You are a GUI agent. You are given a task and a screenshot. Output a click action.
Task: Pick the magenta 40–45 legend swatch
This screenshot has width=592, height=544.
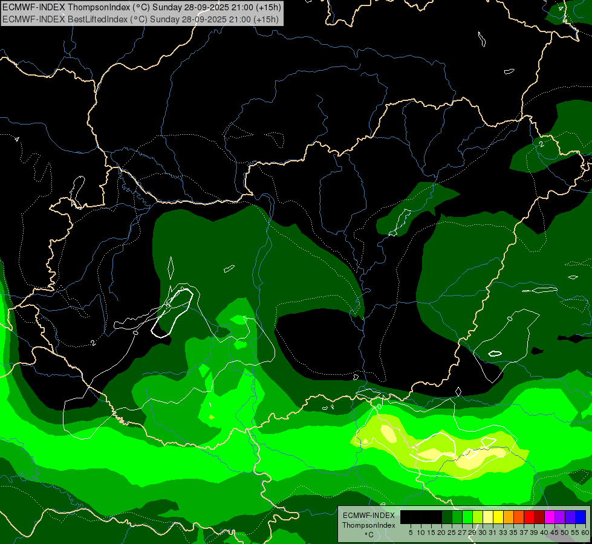click(x=550, y=517)
